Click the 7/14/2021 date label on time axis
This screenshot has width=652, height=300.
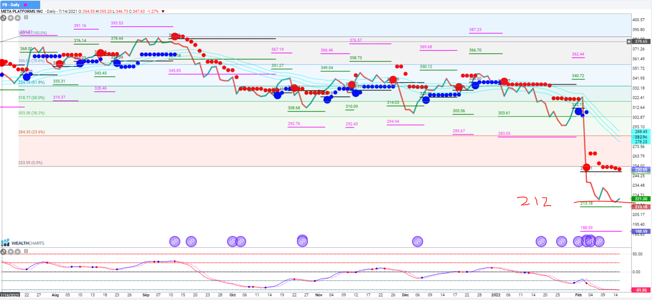coord(10,295)
